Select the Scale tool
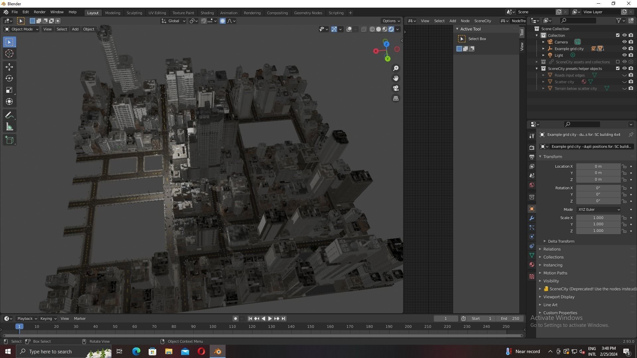The height and width of the screenshot is (358, 637). 9,90
